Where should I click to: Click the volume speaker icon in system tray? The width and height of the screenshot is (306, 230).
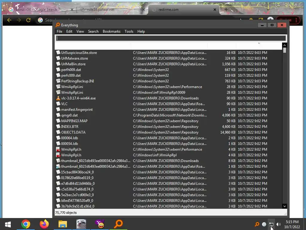pos(279,224)
